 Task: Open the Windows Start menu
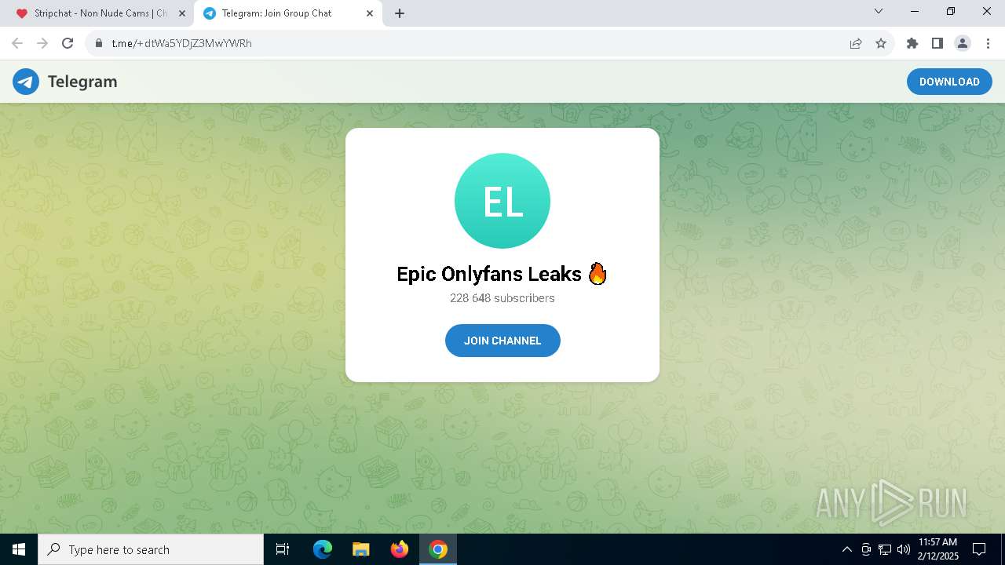click(x=19, y=549)
